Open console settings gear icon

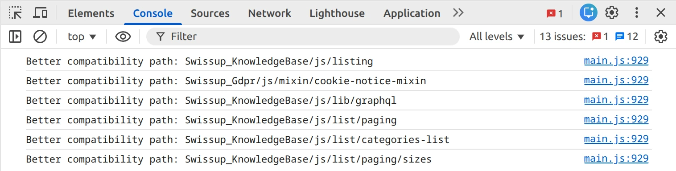click(660, 37)
